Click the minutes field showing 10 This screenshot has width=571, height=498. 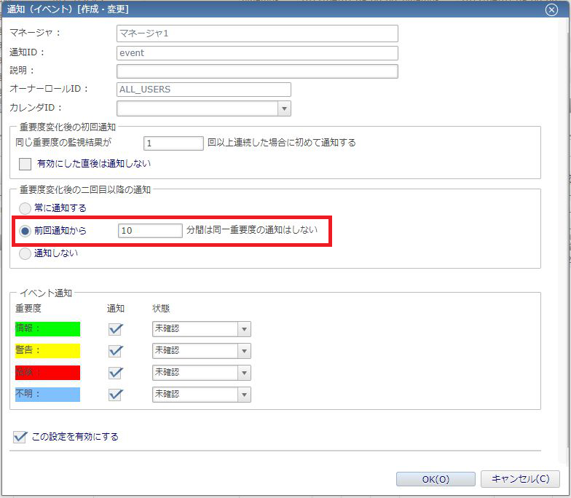coord(150,231)
